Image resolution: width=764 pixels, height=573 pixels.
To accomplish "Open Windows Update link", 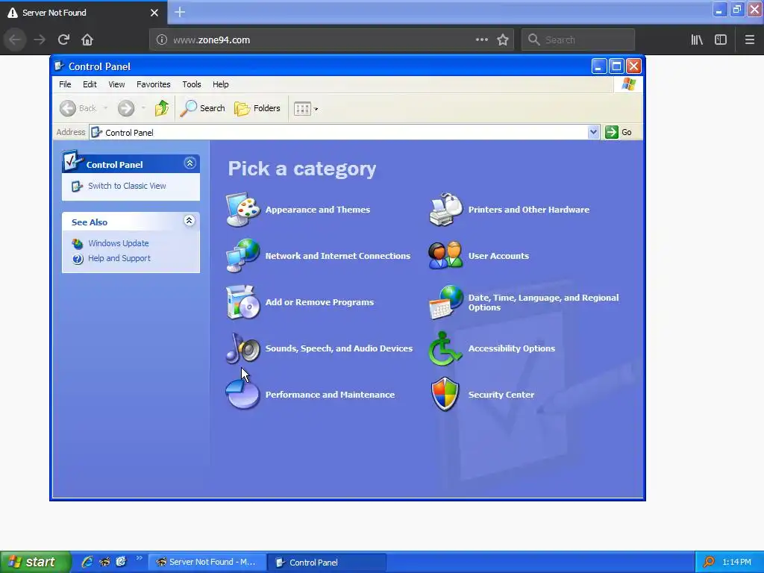I will coord(119,243).
